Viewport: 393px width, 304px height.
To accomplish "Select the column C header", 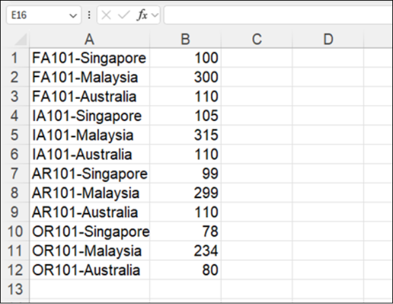I will [256, 39].
